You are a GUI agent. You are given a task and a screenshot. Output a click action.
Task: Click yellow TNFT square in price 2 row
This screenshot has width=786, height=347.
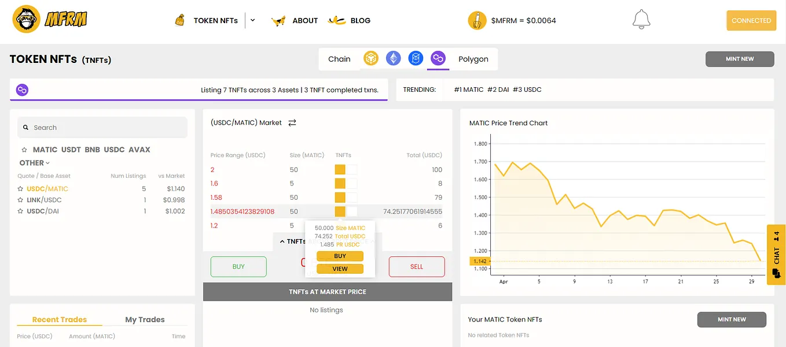[x=340, y=170]
